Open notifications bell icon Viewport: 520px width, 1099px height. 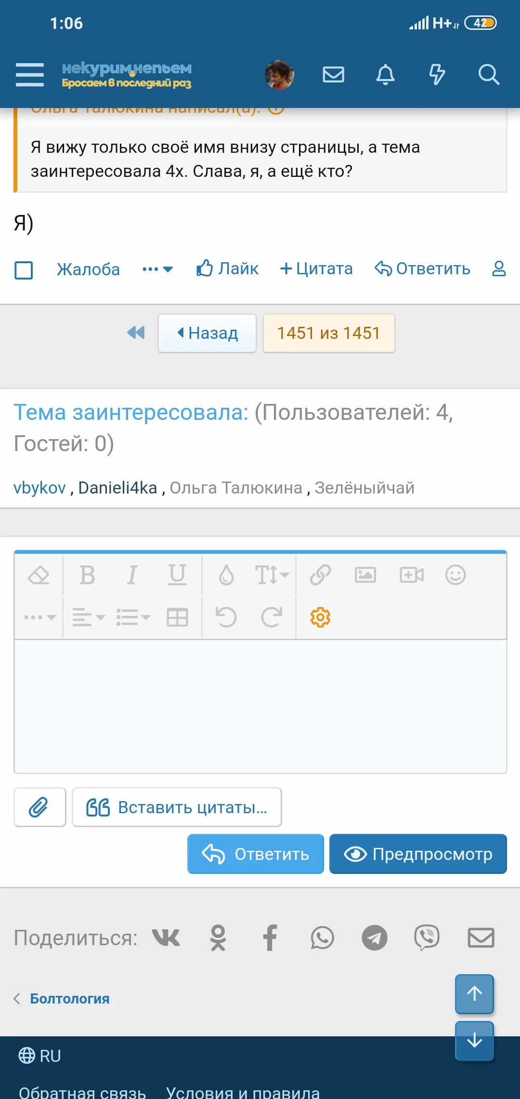click(x=385, y=75)
